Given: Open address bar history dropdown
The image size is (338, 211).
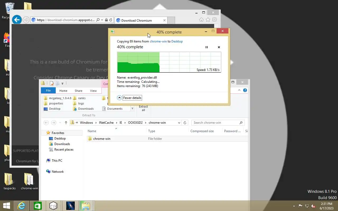Looking at the screenshot, I should click(179, 123).
